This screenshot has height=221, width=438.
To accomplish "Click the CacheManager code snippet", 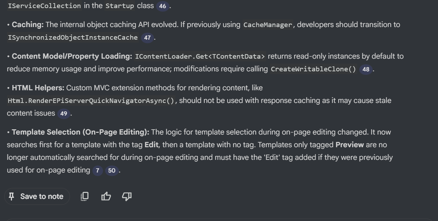I will click(x=268, y=25).
